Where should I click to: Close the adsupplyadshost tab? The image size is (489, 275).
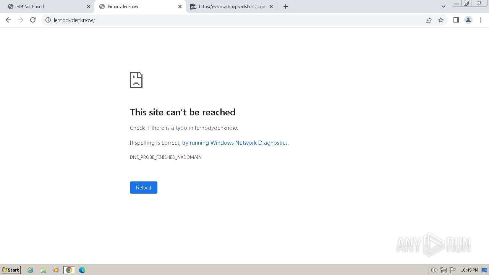(271, 6)
